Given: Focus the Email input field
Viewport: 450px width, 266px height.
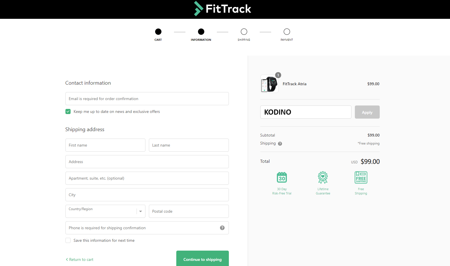Looking at the screenshot, I should coord(147,99).
